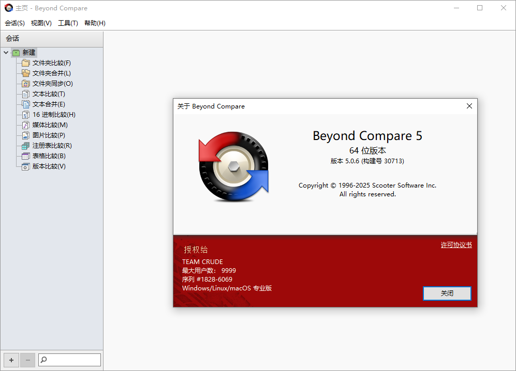Open the 帮助(H) menu
This screenshot has width=516, height=371.
(x=94, y=23)
